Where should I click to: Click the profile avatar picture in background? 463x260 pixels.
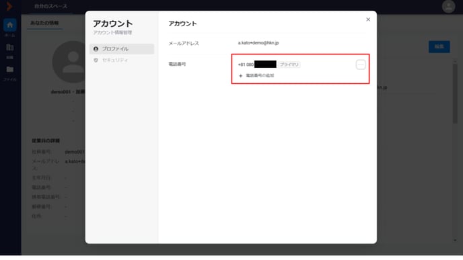point(69,62)
